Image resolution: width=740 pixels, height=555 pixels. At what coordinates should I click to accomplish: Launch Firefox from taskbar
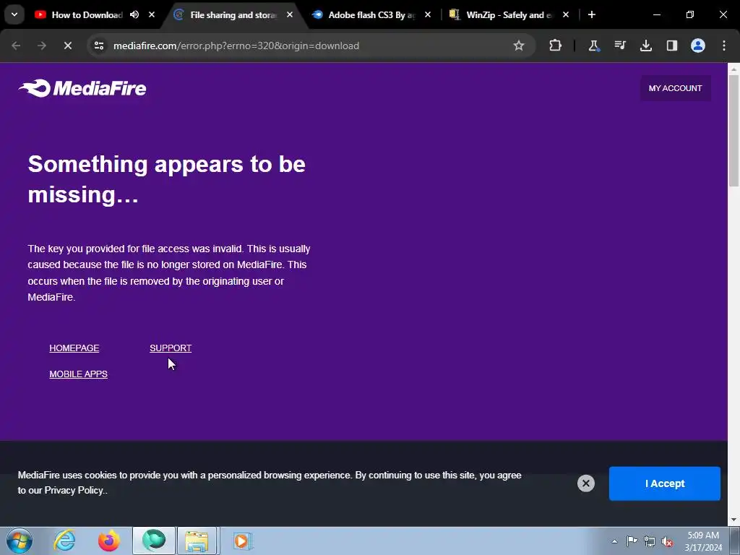109,541
